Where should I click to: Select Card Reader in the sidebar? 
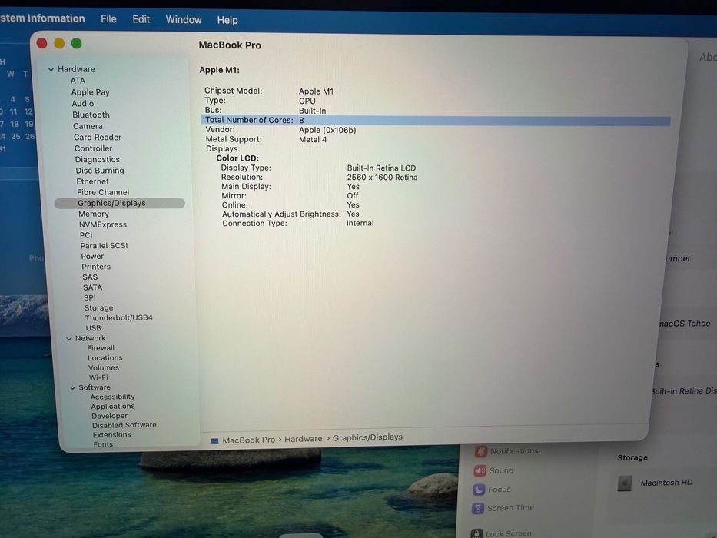pyautogui.click(x=97, y=138)
